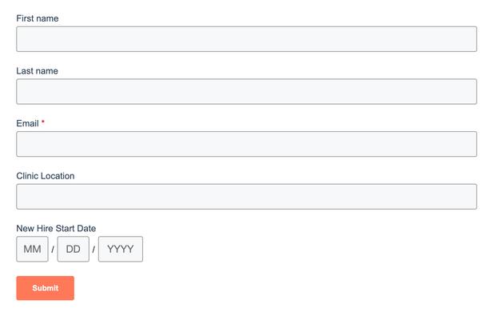Viewport: 494px width, 324px height.
Task: Click the "New Hire Start Date" label
Action: click(56, 229)
